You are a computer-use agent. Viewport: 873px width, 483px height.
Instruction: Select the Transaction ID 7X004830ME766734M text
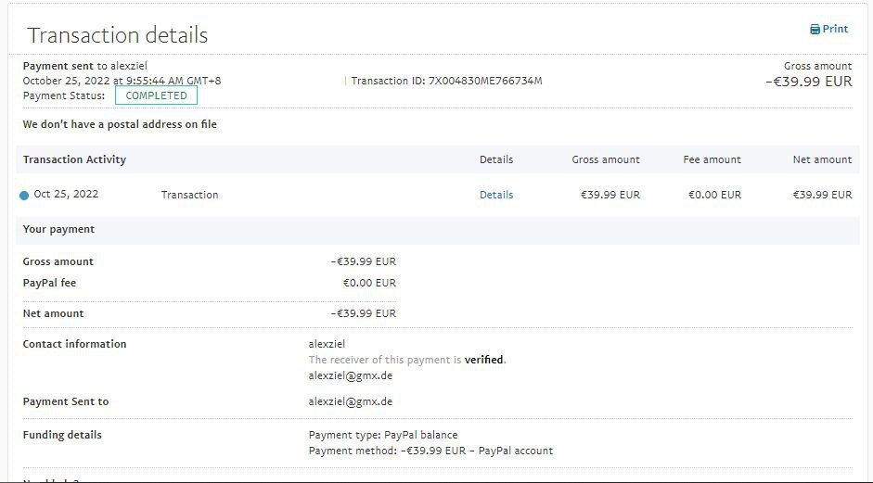click(x=446, y=81)
